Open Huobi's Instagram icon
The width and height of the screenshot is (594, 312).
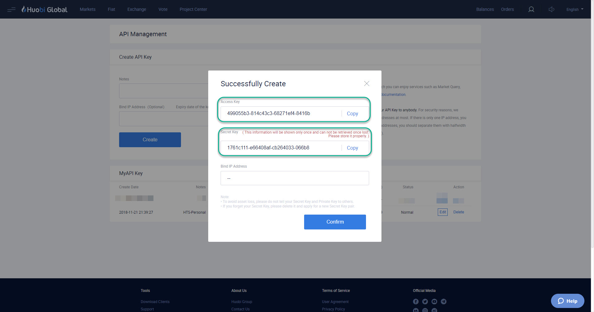tap(425, 310)
